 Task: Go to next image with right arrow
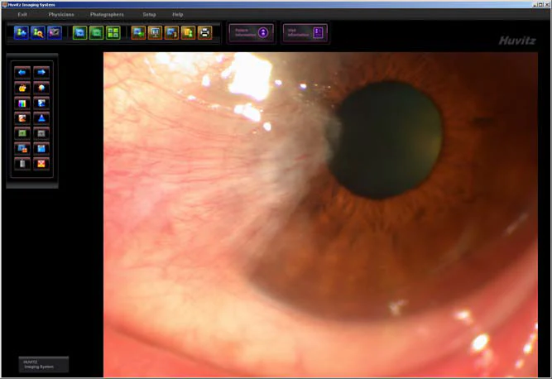click(x=41, y=73)
